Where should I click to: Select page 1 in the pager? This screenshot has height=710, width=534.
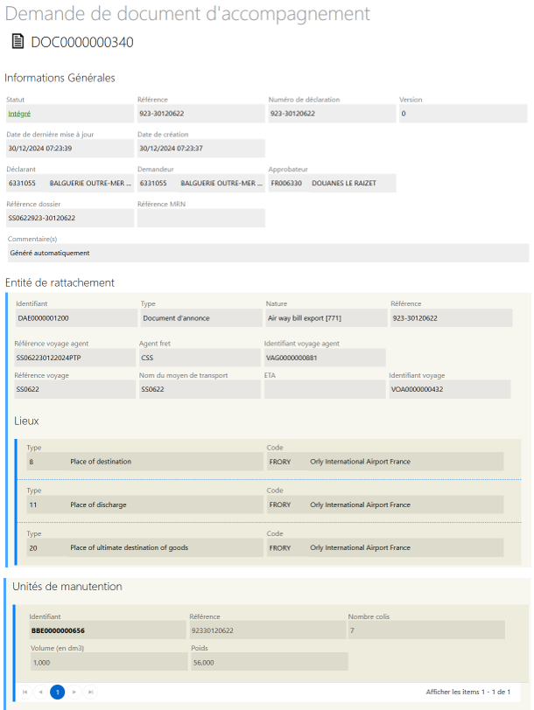(57, 692)
